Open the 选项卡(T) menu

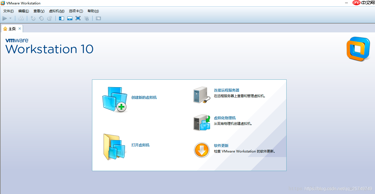coord(76,11)
